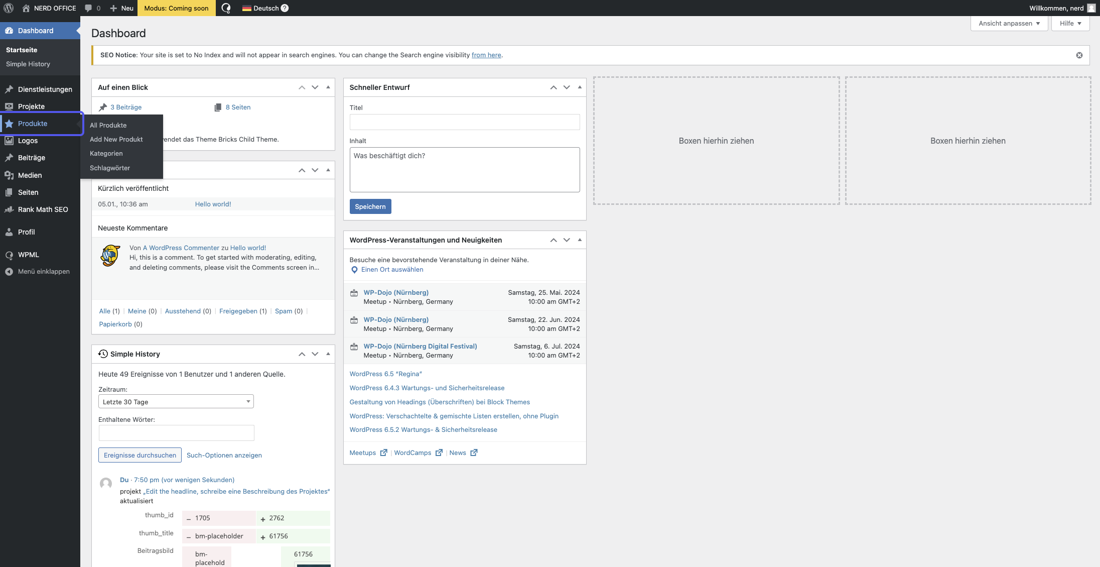Open Schlagwörter in Produkte submenu
1100x567 pixels.
tap(110, 168)
